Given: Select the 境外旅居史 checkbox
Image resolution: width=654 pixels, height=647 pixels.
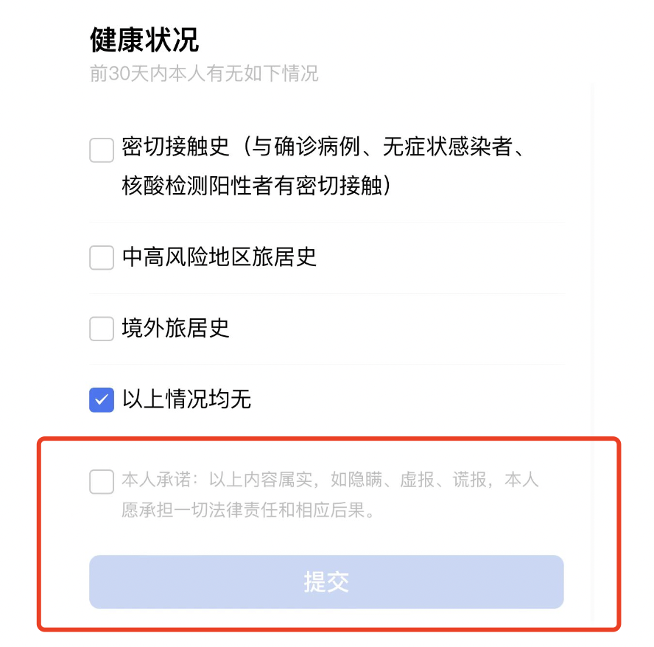Looking at the screenshot, I should point(102,329).
